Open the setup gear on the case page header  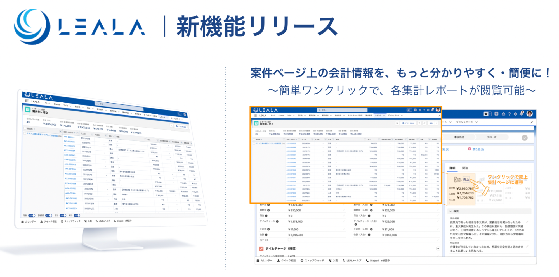click(x=515, y=114)
